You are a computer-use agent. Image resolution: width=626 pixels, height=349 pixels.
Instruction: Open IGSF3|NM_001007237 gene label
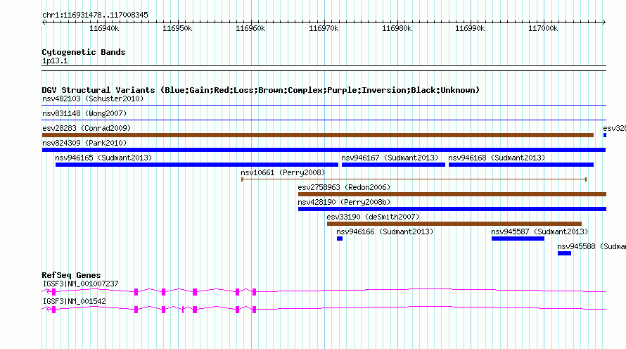click(x=81, y=284)
